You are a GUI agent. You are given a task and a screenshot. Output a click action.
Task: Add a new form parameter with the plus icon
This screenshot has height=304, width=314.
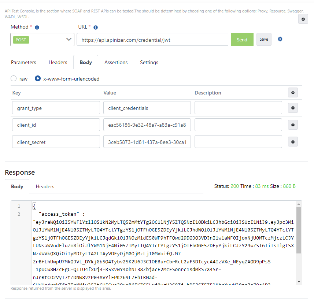292,93
